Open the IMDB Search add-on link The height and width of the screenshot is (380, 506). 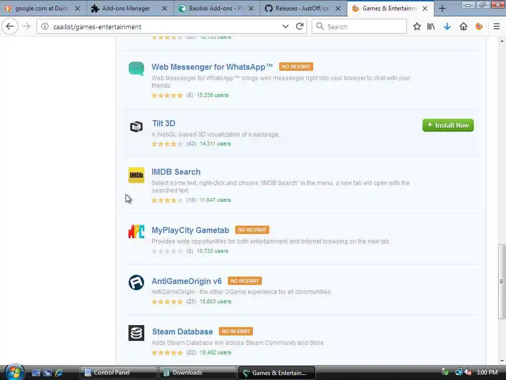click(x=176, y=172)
